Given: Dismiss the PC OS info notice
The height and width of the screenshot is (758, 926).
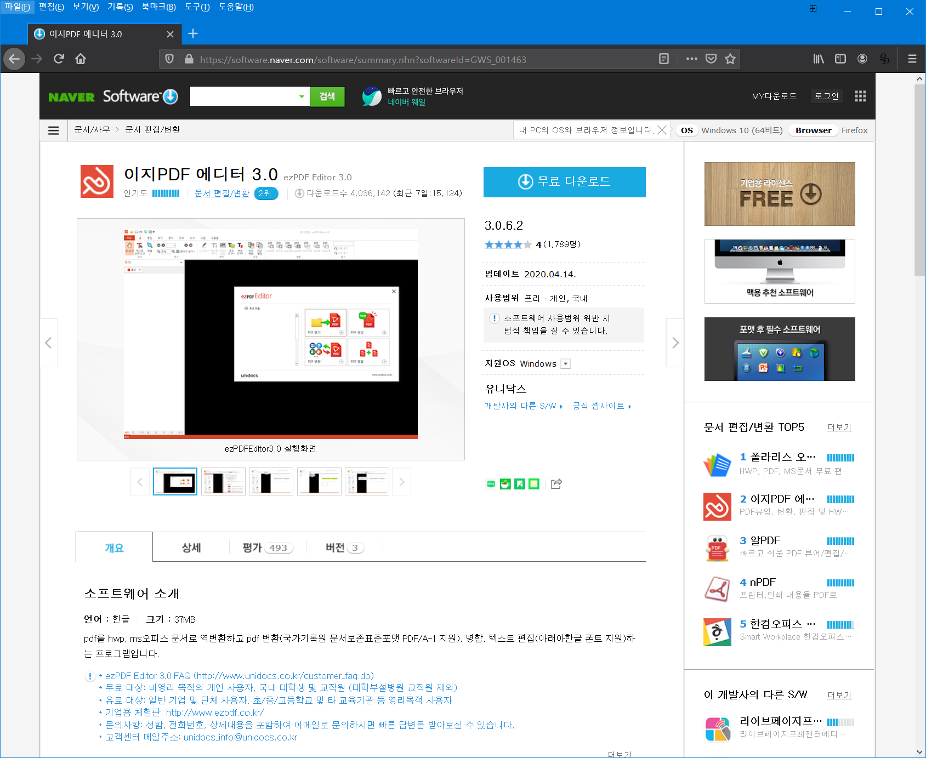Looking at the screenshot, I should point(662,130).
